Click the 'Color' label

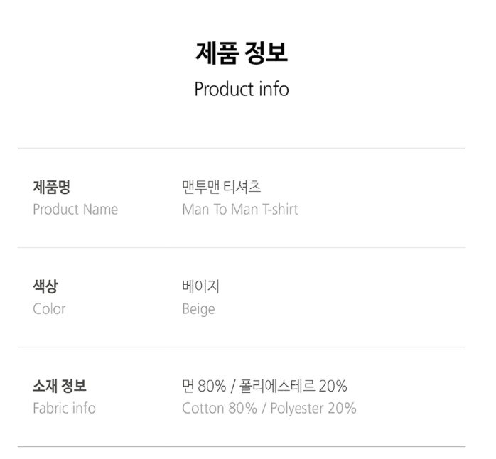pyautogui.click(x=49, y=309)
